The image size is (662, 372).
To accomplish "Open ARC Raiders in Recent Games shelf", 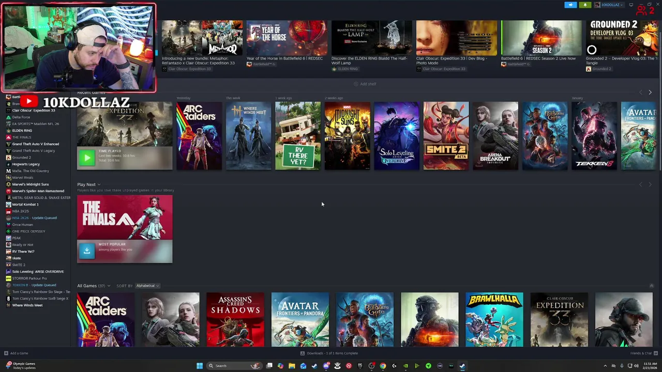I will pos(199,136).
